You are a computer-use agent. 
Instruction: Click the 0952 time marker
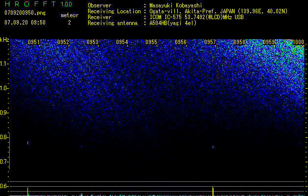coord(63,42)
